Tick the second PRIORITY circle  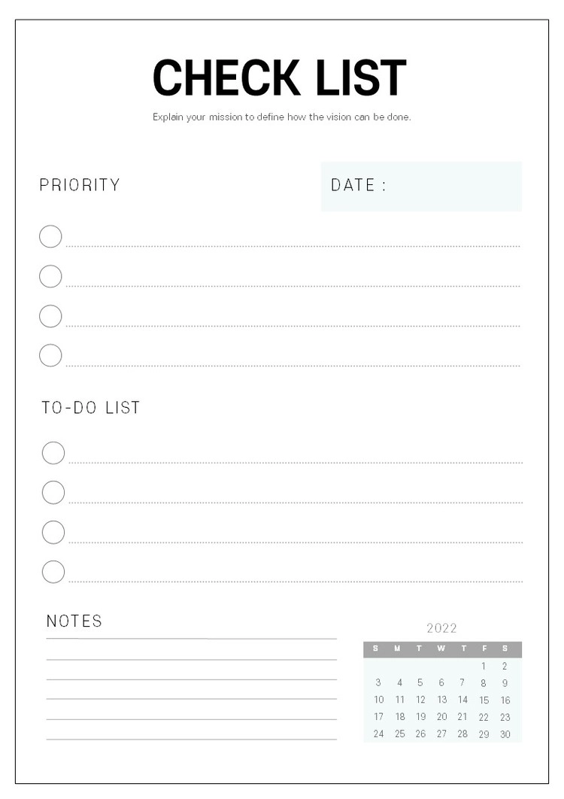pyautogui.click(x=50, y=277)
